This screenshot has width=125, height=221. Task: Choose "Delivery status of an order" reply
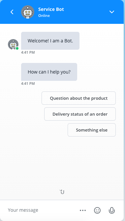[x=80, y=114]
